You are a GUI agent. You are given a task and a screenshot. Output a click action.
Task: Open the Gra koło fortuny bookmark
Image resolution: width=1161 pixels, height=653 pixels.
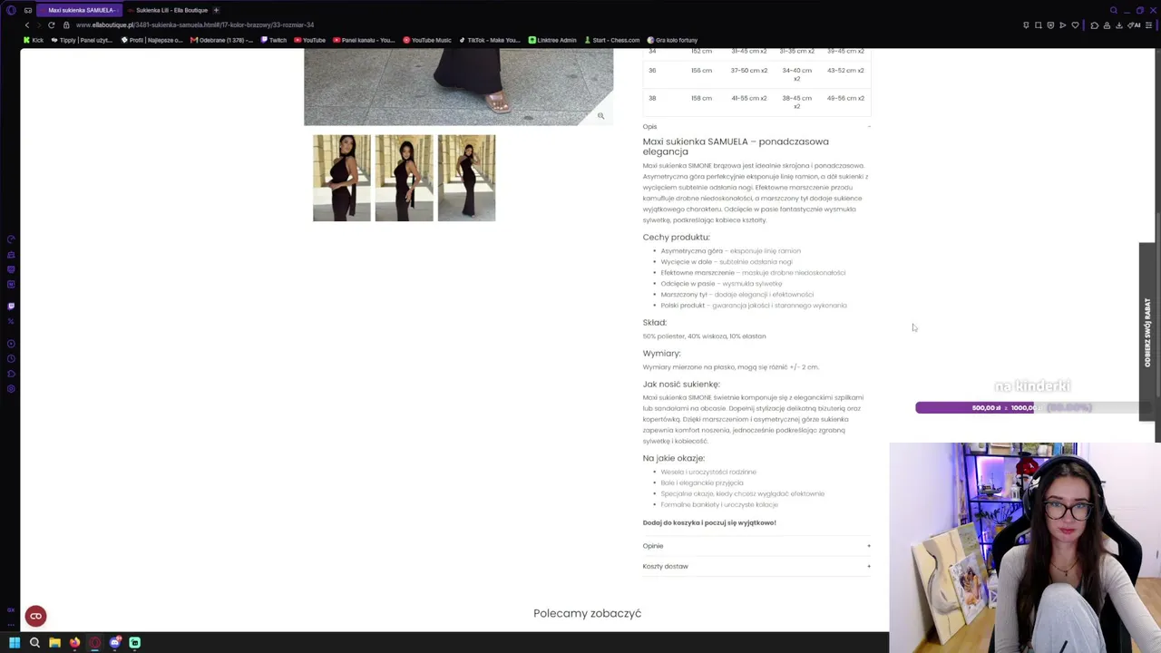click(672, 40)
